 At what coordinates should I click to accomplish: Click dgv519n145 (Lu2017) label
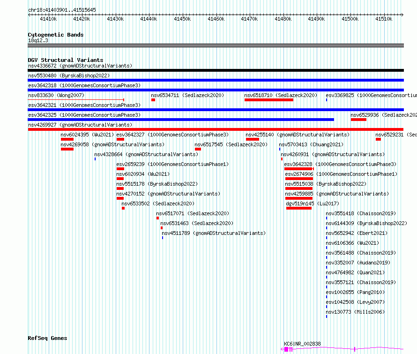click(313, 203)
